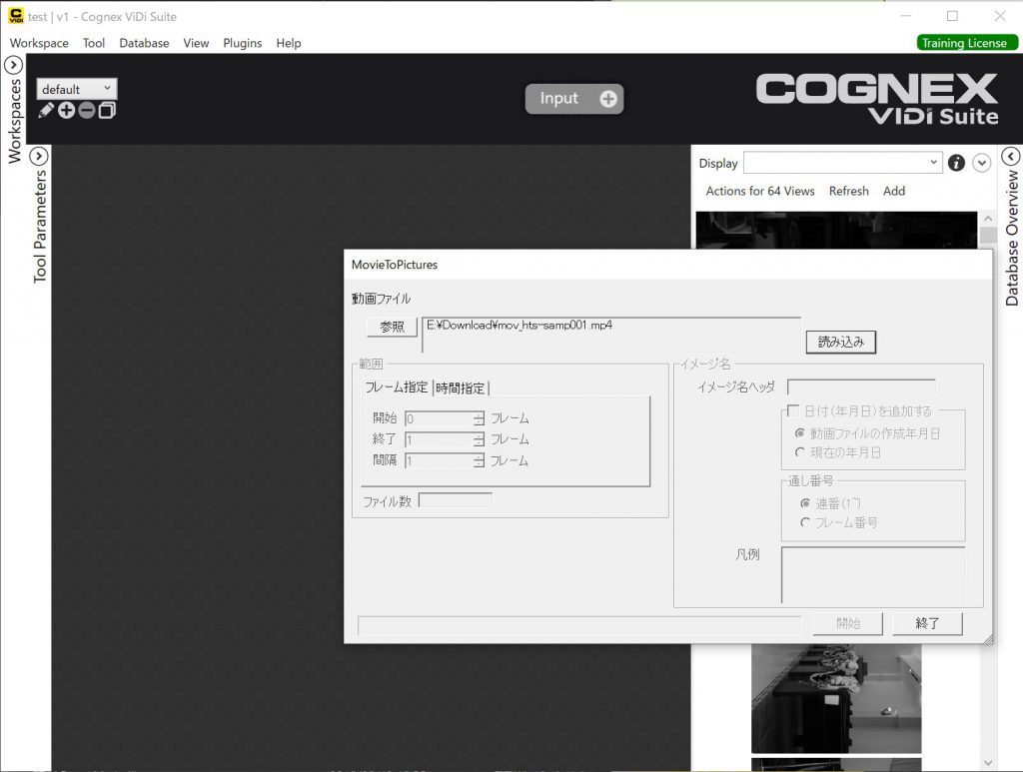This screenshot has height=772, width=1023.
Task: Duplicate workspace with the copy icon
Action: [107, 110]
